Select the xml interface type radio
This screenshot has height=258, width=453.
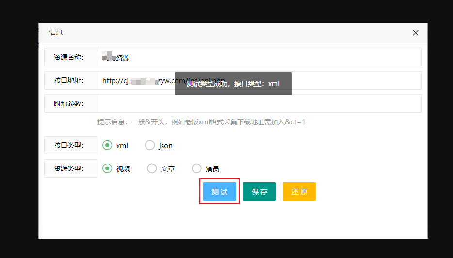(107, 145)
